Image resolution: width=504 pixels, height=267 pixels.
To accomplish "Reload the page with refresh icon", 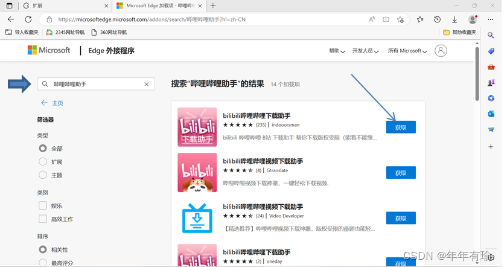I will 28,19.
